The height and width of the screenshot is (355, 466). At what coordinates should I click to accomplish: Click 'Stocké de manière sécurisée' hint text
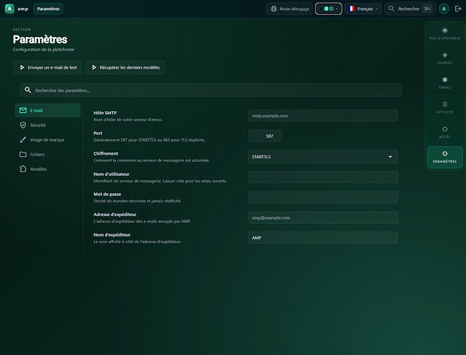click(x=137, y=201)
